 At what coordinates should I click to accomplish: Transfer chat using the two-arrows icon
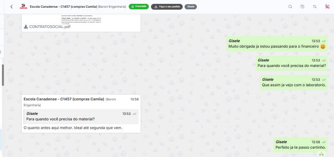315,6
